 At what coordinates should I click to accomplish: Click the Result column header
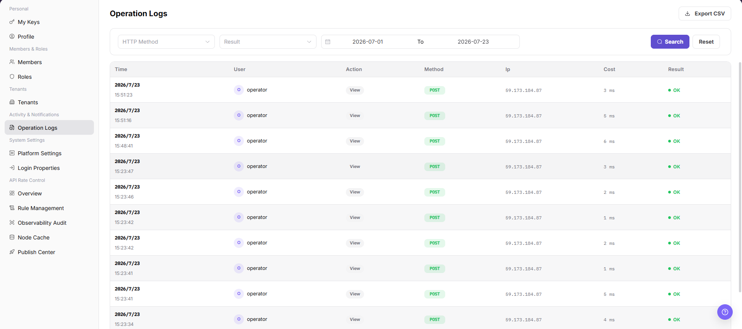click(x=676, y=69)
